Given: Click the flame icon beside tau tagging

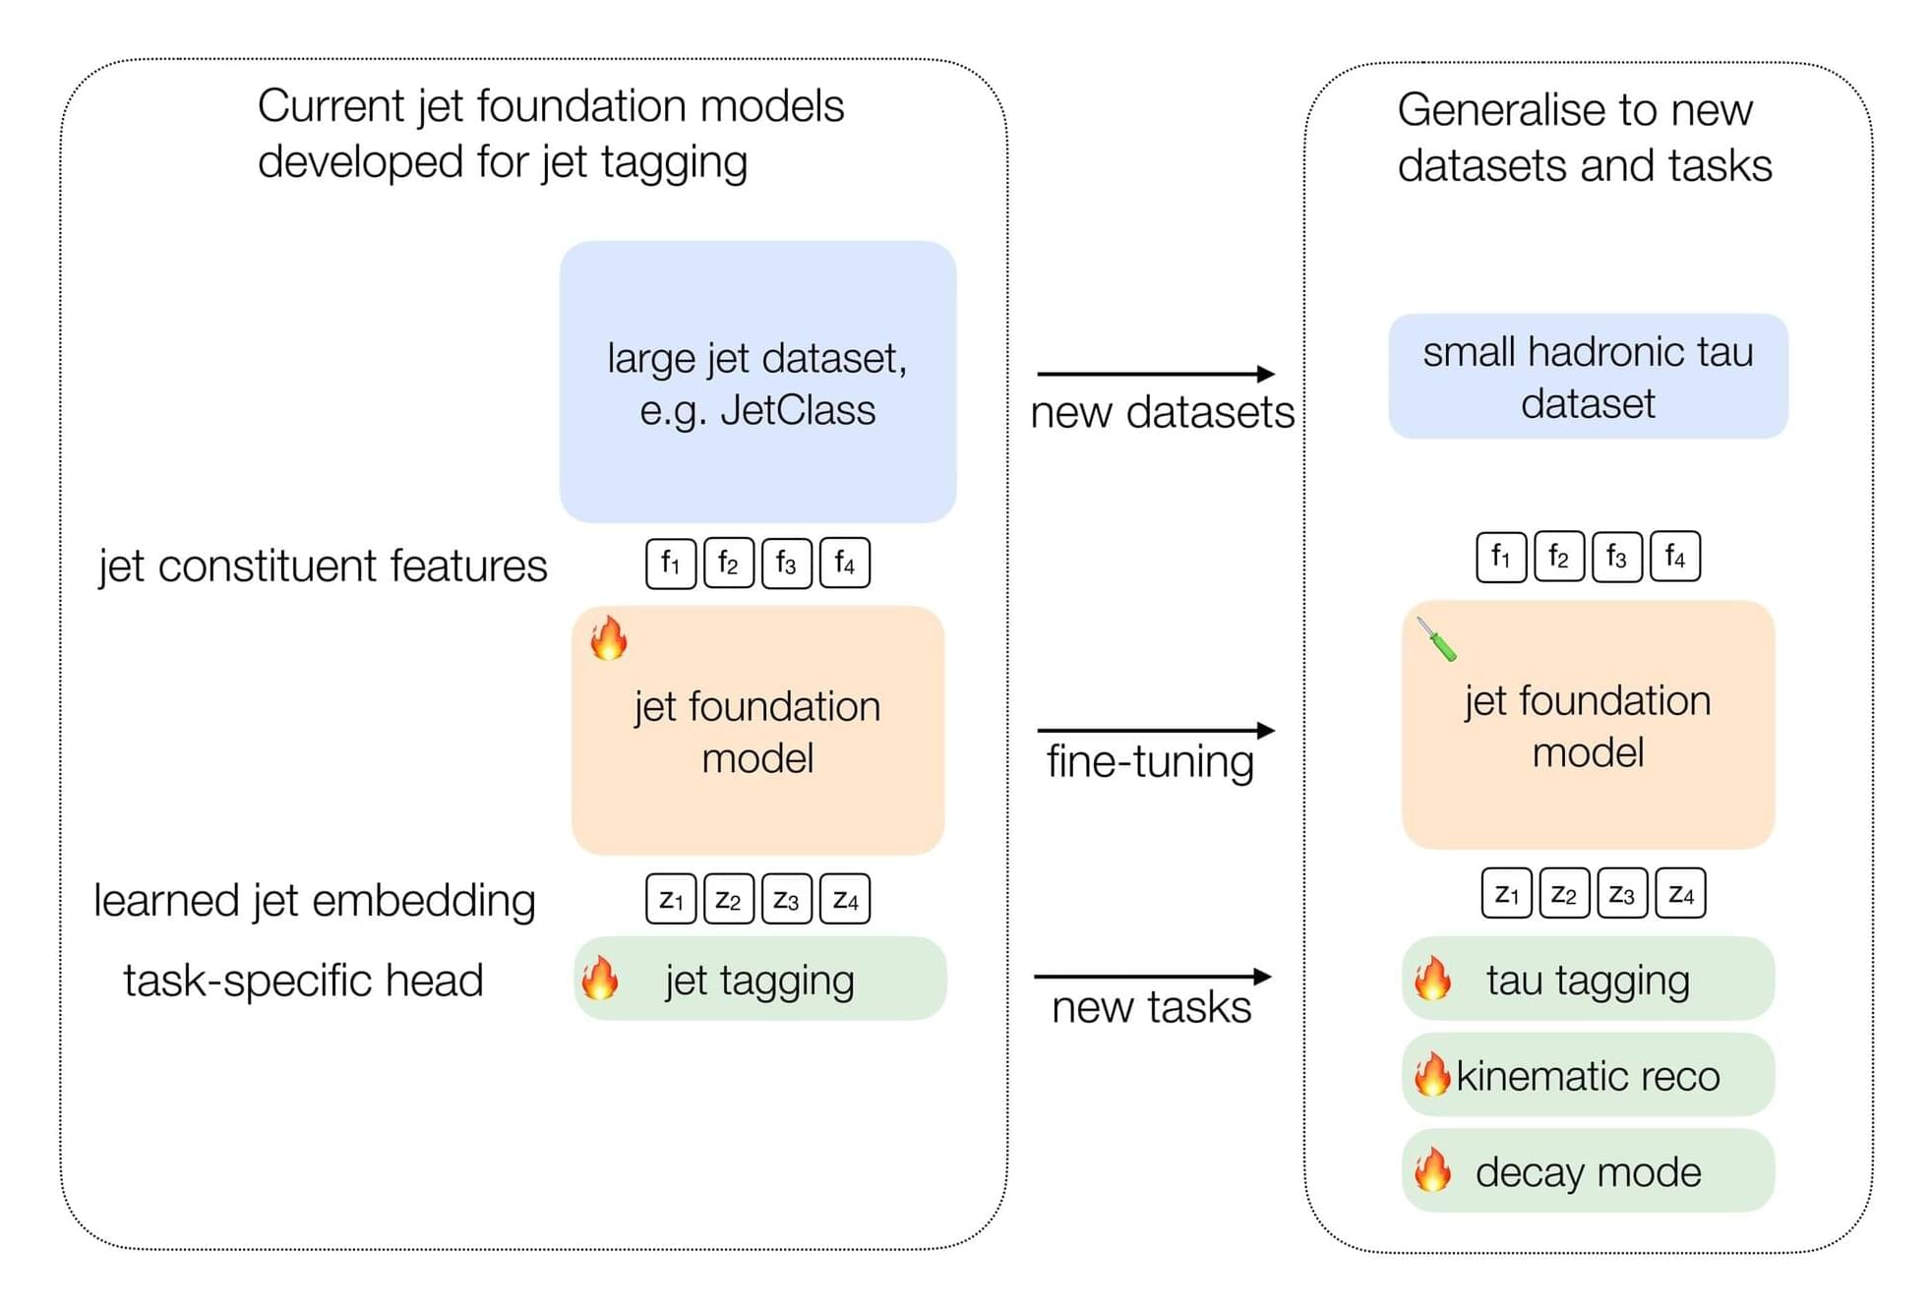Looking at the screenshot, I should [x=1432, y=979].
